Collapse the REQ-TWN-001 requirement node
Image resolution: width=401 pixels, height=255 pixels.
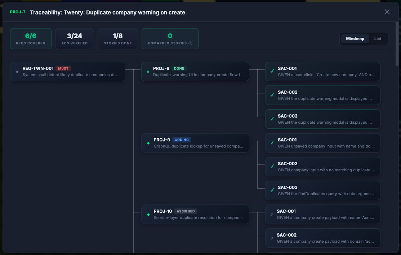67,71
